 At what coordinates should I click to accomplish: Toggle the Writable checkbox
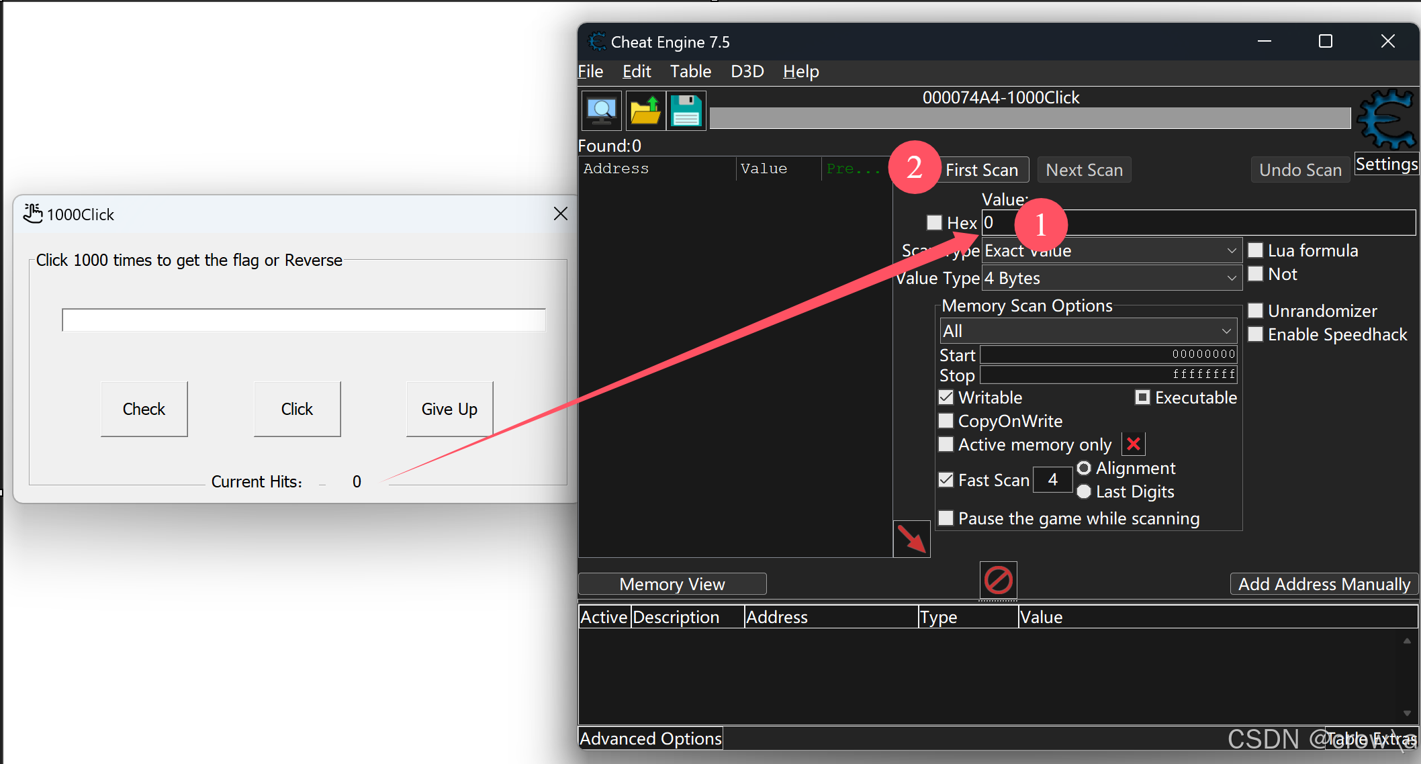(946, 397)
